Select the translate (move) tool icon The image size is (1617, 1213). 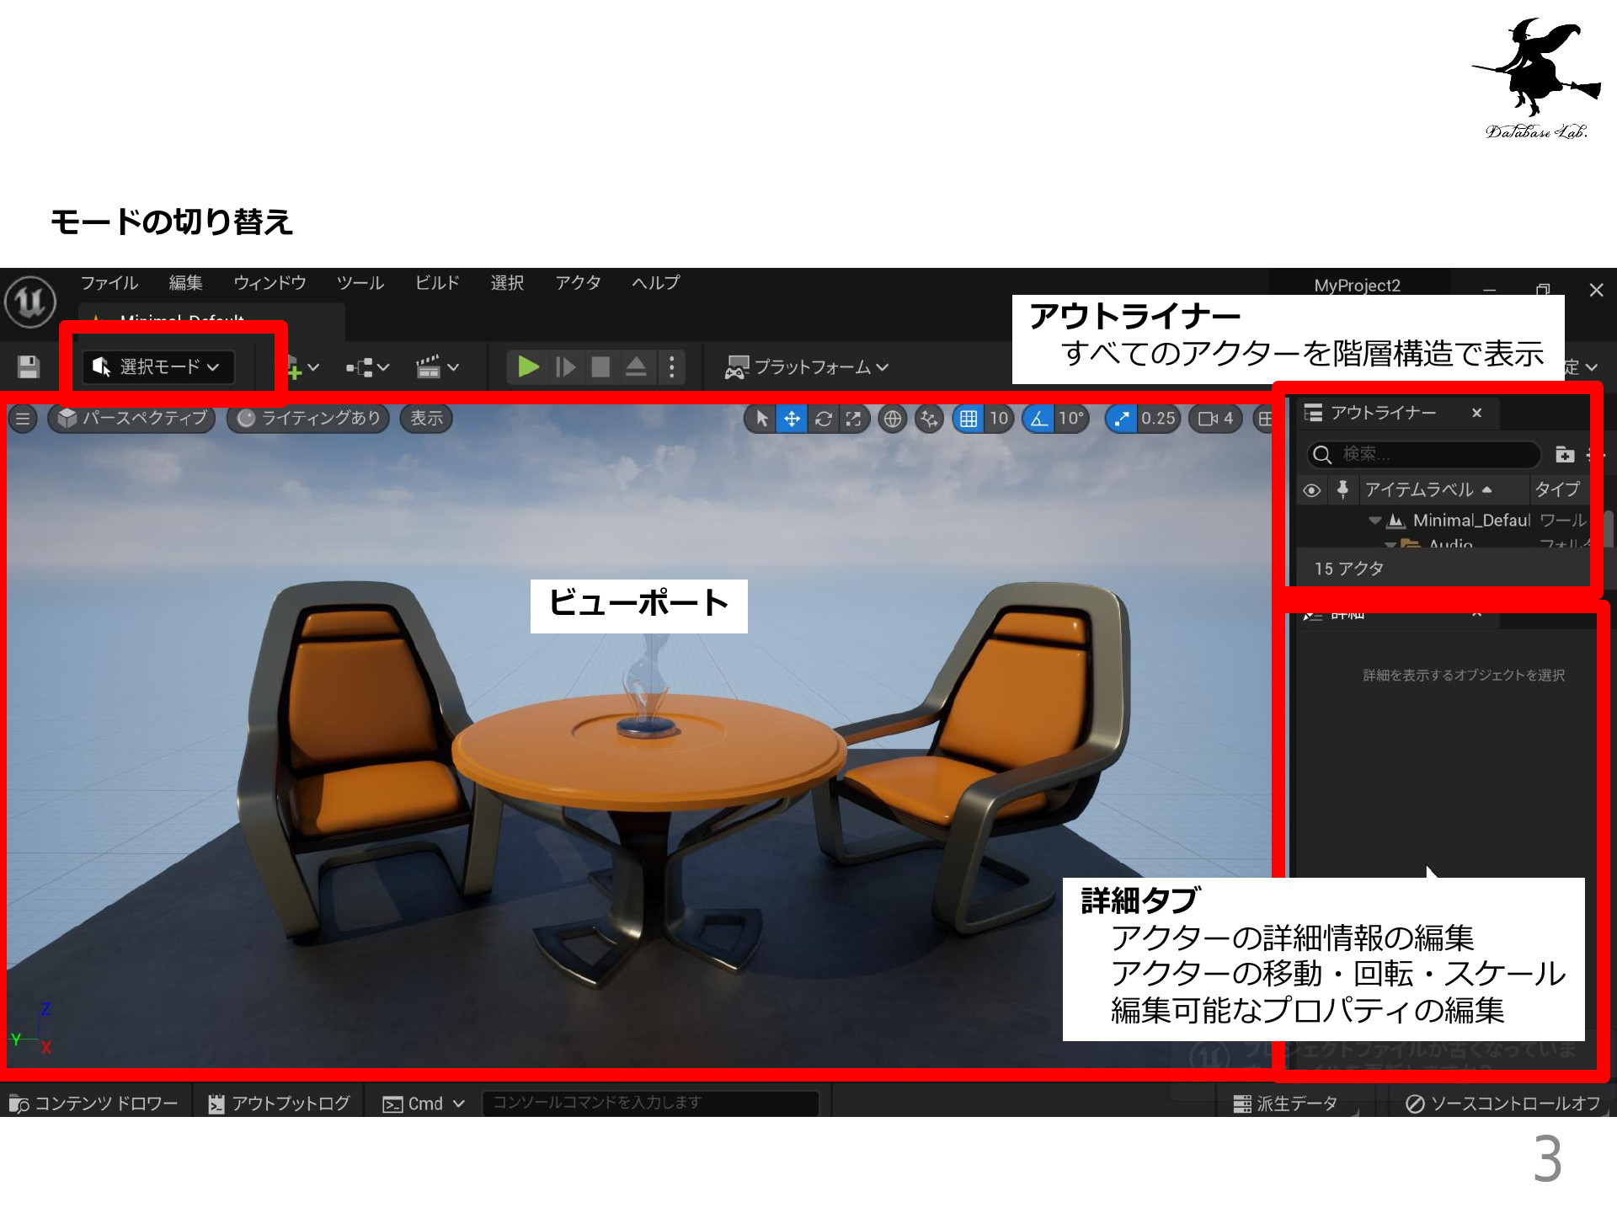(x=792, y=419)
